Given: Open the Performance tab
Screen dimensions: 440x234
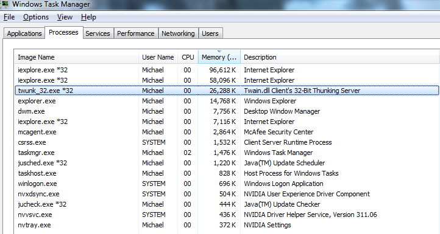Looking at the screenshot, I should (136, 33).
